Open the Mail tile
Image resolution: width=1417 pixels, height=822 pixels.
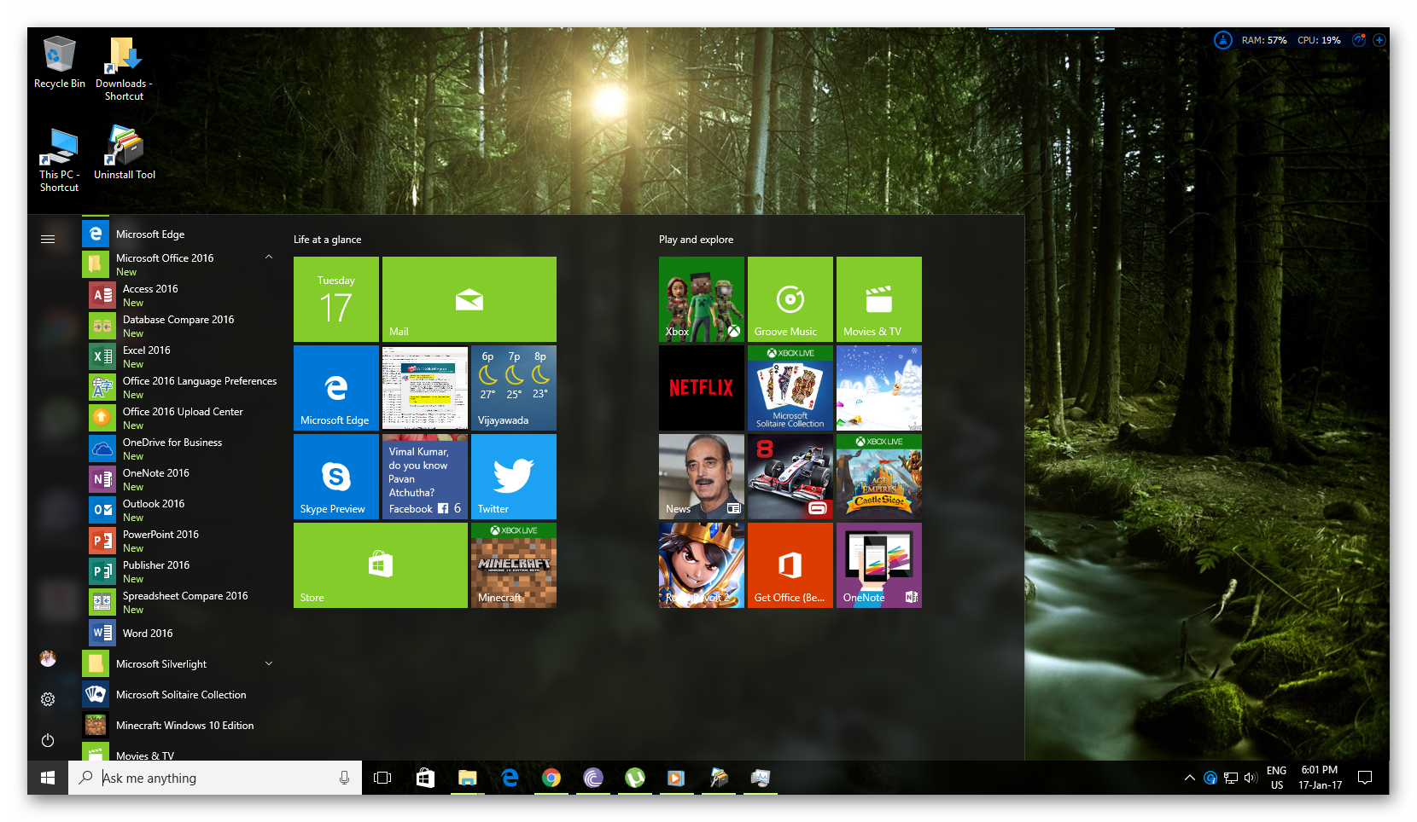pyautogui.click(x=469, y=299)
